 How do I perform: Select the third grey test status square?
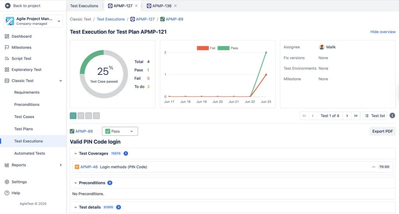click(x=88, y=116)
